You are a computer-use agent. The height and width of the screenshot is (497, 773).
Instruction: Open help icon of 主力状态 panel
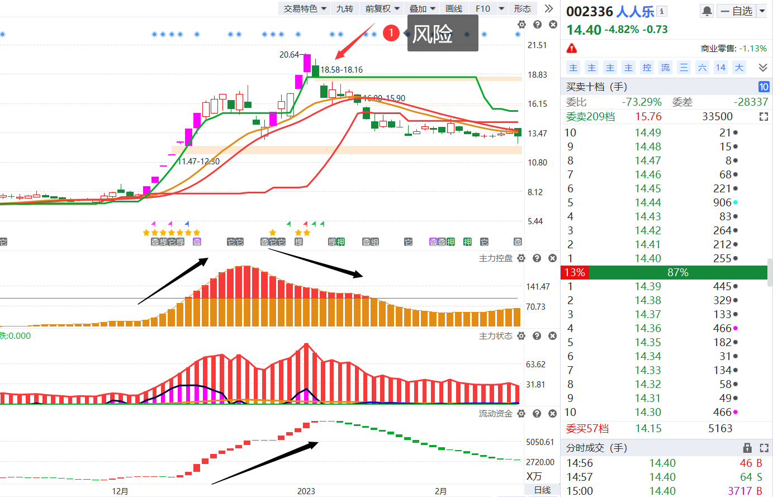point(537,336)
